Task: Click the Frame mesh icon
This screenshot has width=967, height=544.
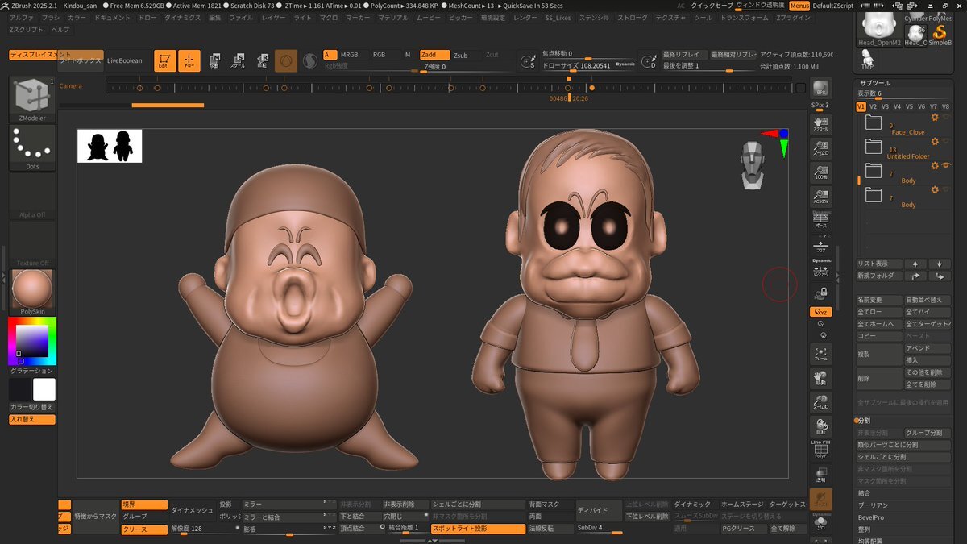Action: tap(821, 355)
